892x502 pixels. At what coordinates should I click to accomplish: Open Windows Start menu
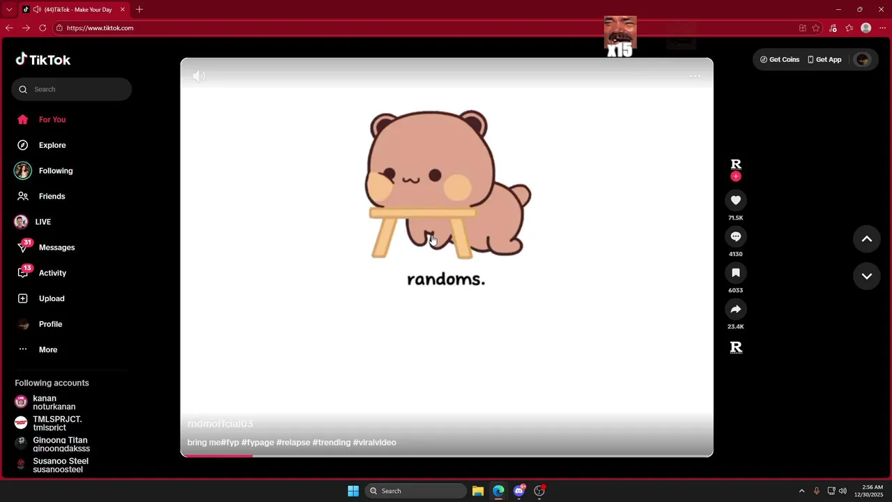pos(353,491)
